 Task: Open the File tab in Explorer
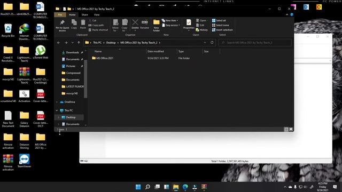(x=60, y=14)
